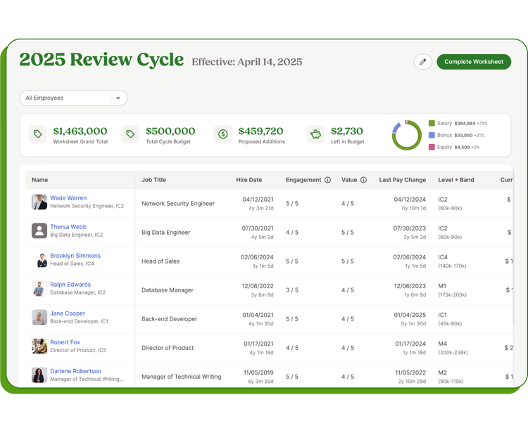Click the Network Security Engineer job title cell

pos(178,204)
